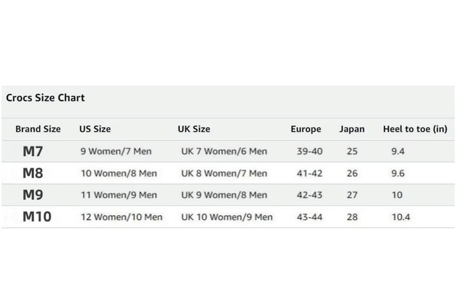Select the Europe 43-44 size value
This screenshot has width=457, height=304.
point(310,217)
